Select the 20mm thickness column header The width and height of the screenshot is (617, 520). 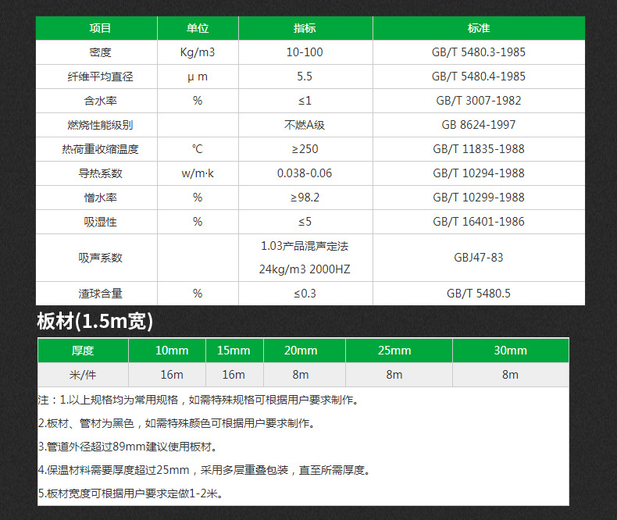pyautogui.click(x=304, y=351)
